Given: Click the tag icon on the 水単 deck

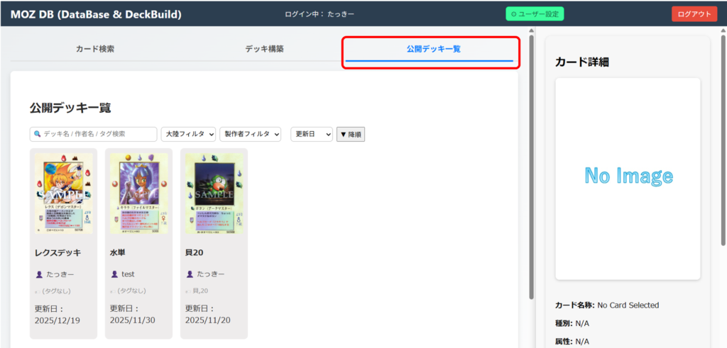Looking at the screenshot, I should click(x=114, y=291).
